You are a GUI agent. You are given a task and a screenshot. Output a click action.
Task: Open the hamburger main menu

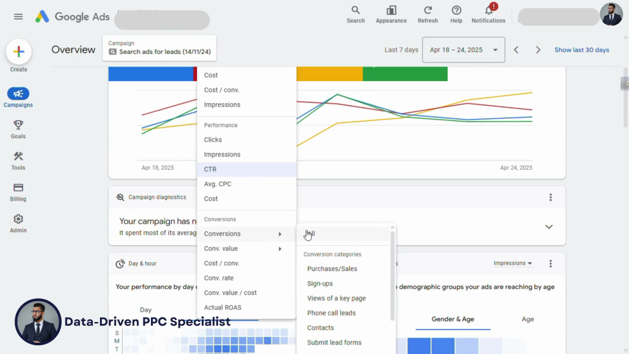(18, 16)
